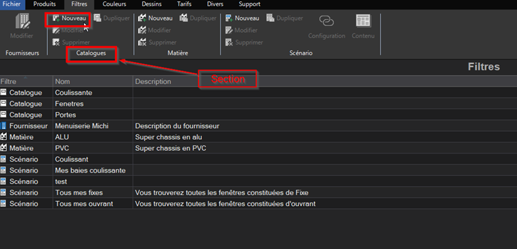
Task: Click the Nouveau icon in Matière group
Action: click(142, 18)
